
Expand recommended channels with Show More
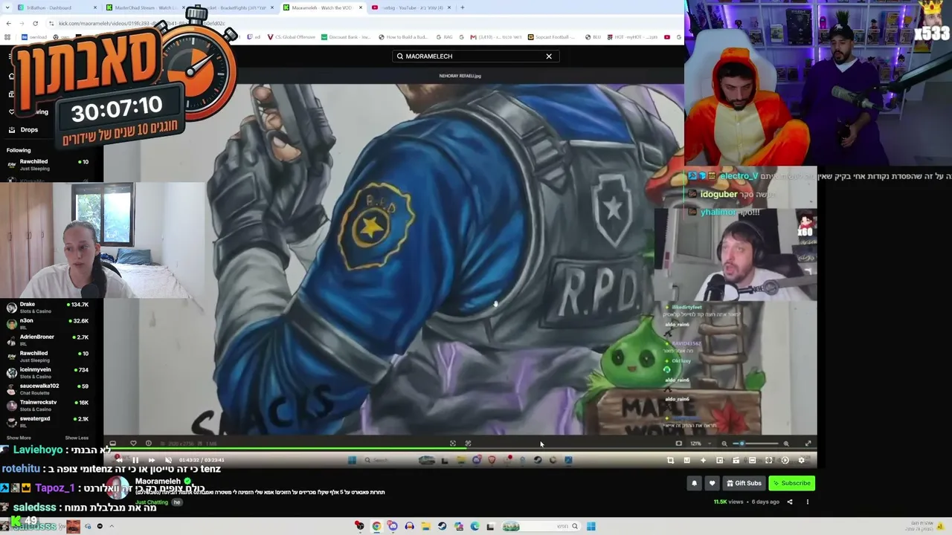click(19, 438)
